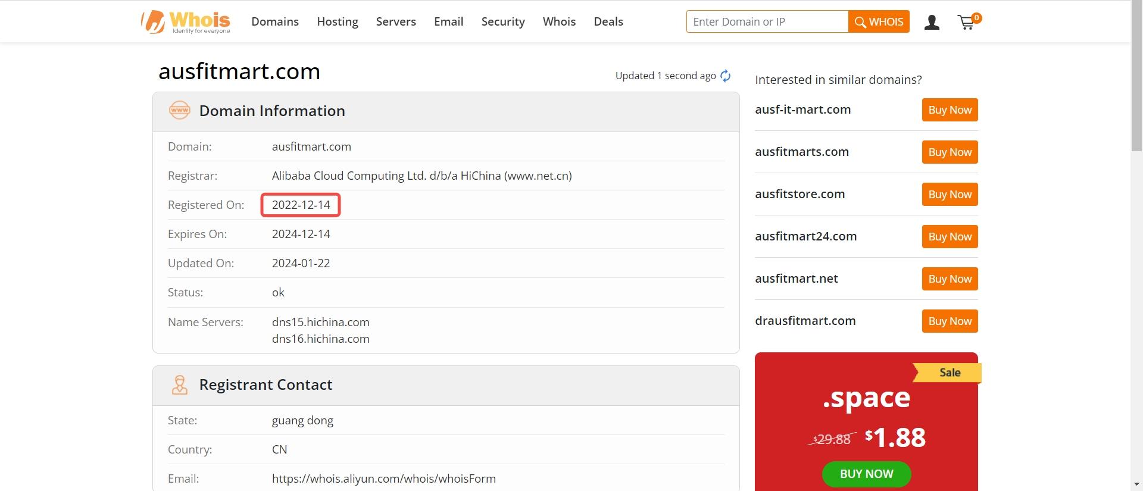Click the ausfitmarts.com domain suggestion
Image resolution: width=1143 pixels, height=491 pixels.
click(x=802, y=152)
